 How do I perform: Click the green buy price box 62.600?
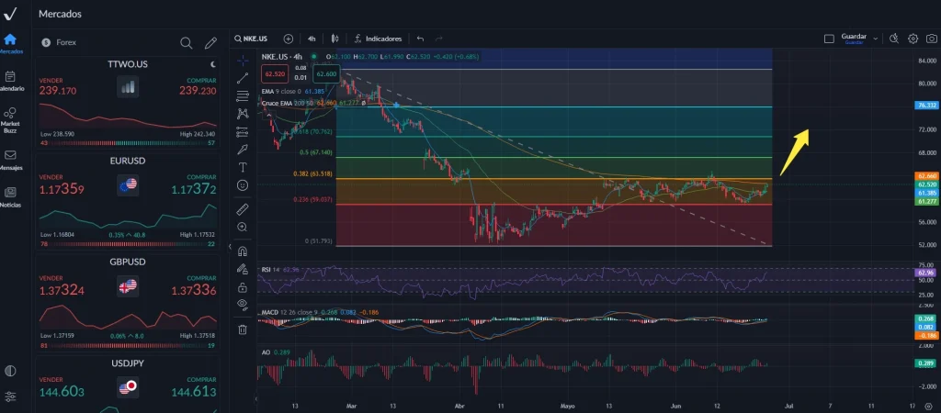[326, 73]
